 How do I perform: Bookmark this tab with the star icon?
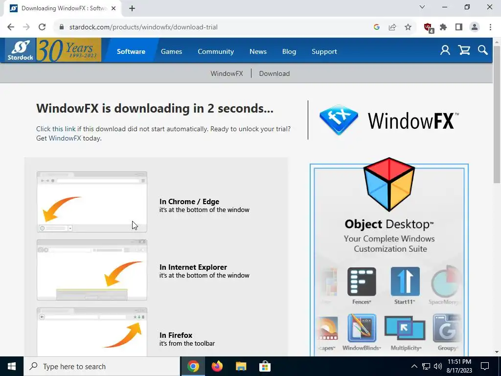(x=408, y=27)
